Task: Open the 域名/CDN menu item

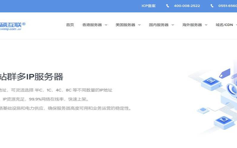Action: tap(224, 25)
